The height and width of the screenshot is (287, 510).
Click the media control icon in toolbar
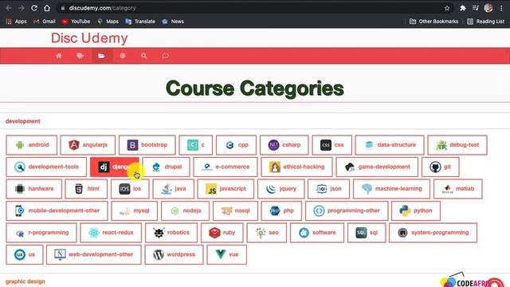click(x=476, y=8)
